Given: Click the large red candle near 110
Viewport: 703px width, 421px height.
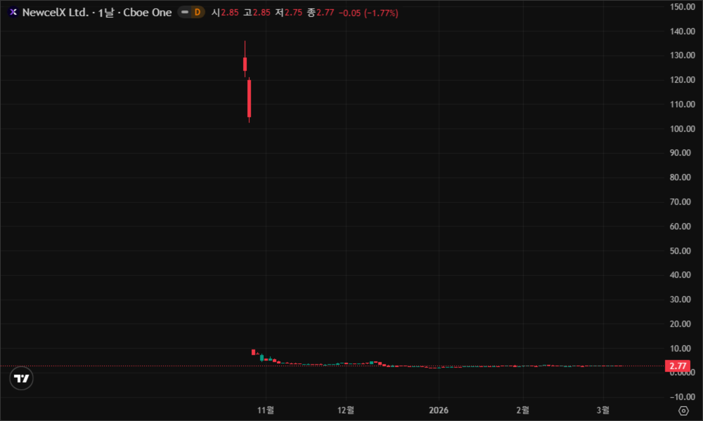Looking at the screenshot, I should pos(249,98).
